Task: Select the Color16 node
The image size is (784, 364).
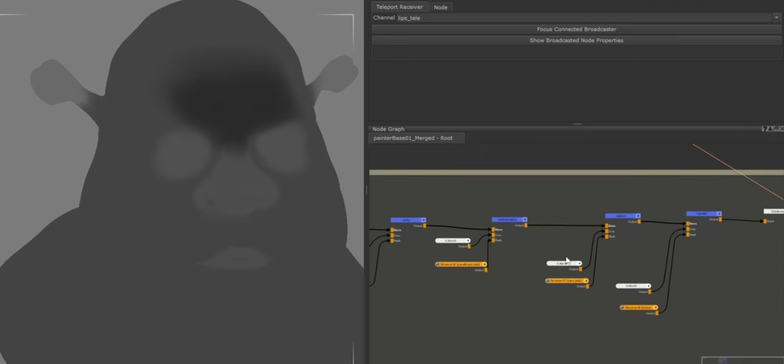Action: point(452,241)
